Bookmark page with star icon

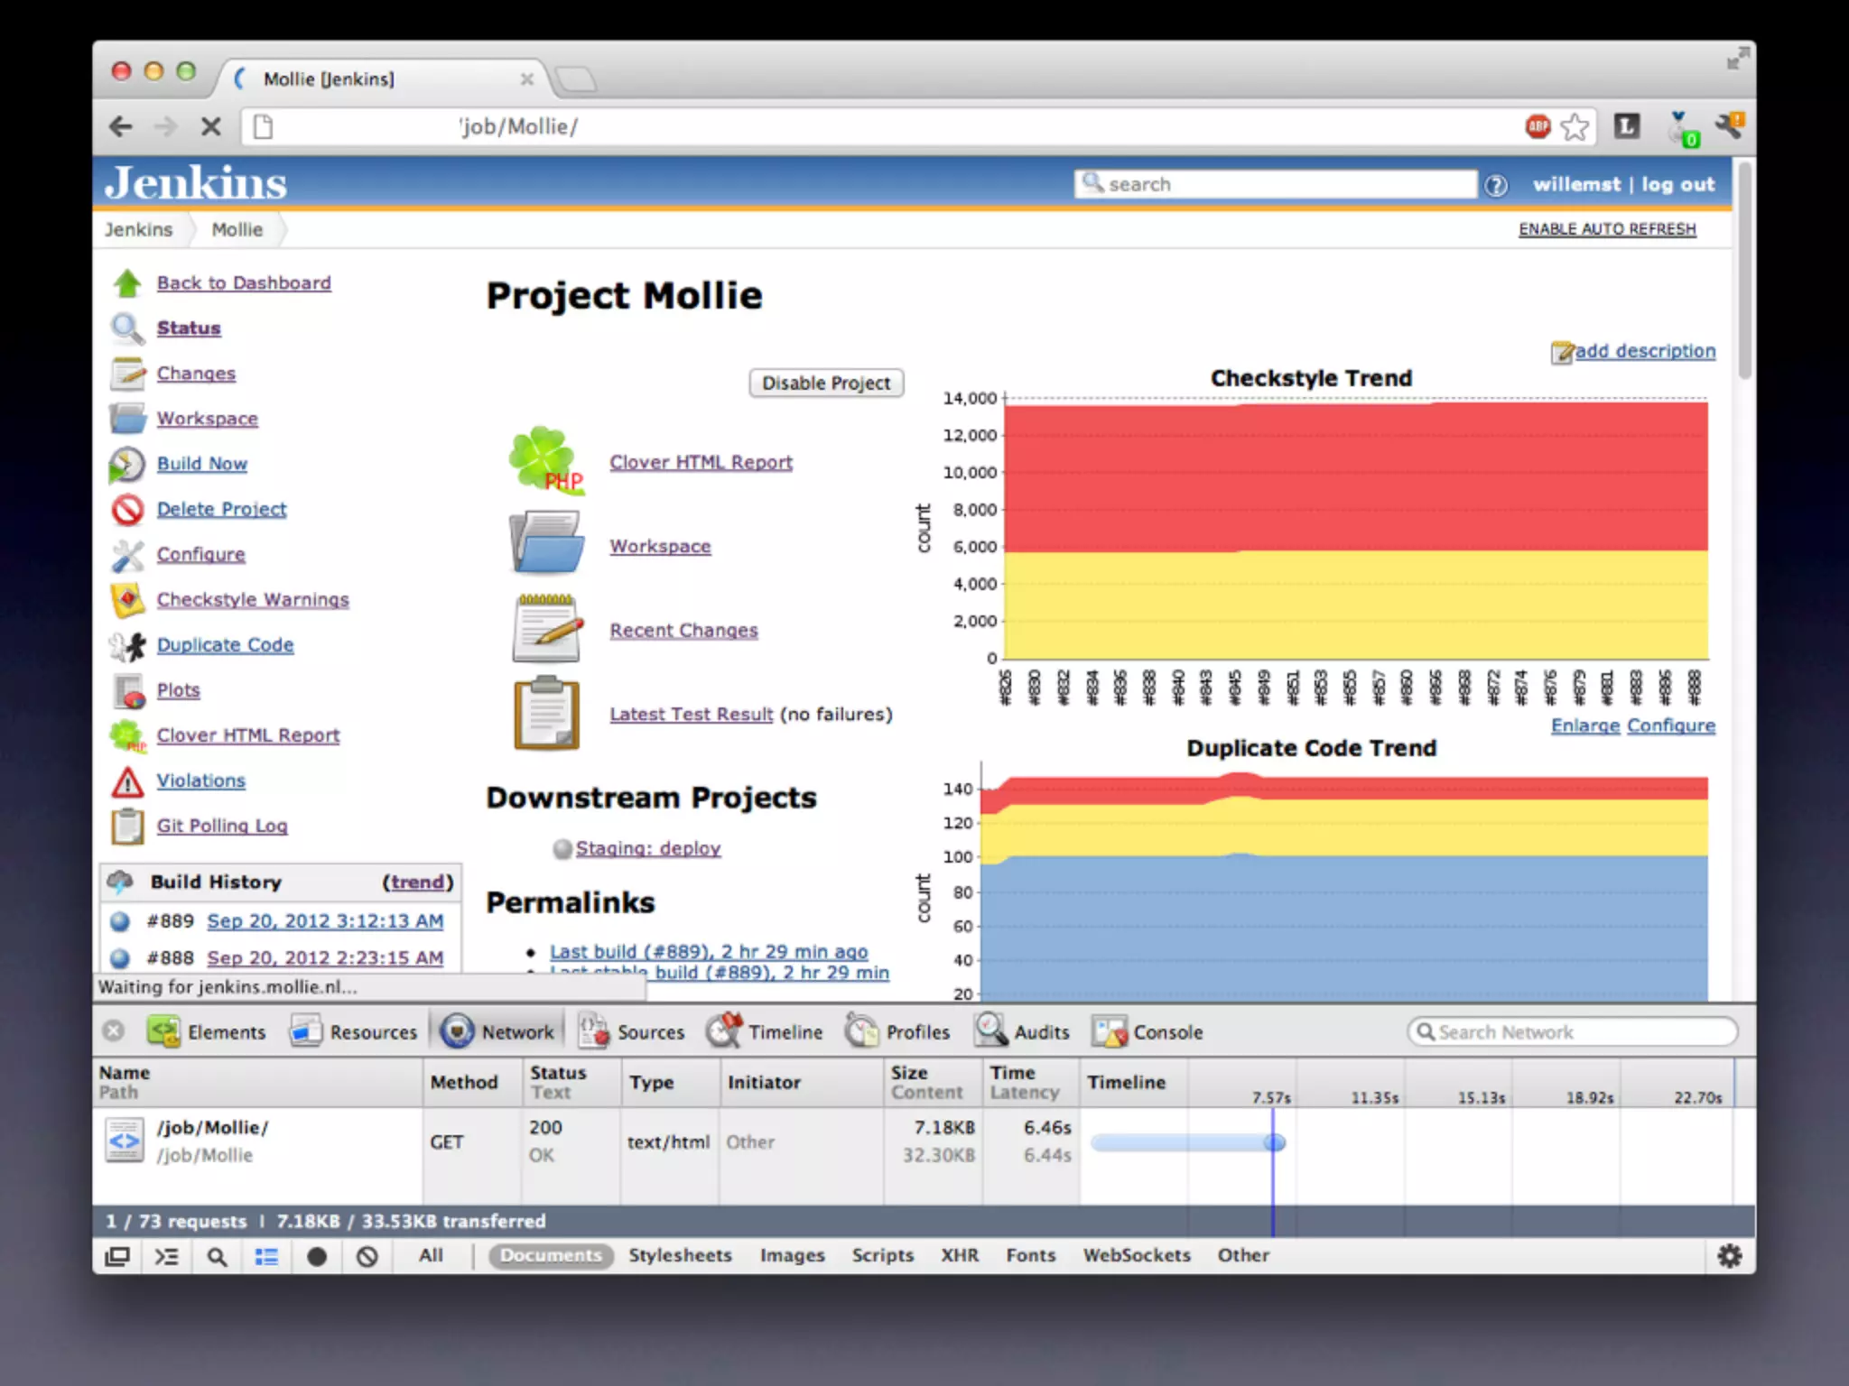1575,126
